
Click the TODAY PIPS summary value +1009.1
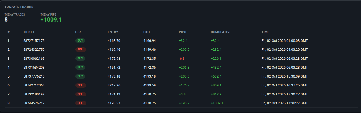(51, 20)
